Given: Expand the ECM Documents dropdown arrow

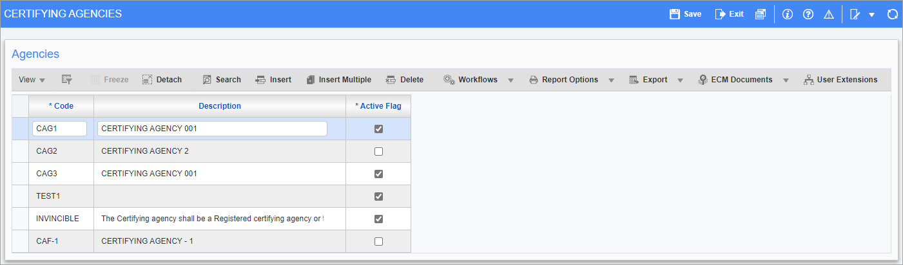Looking at the screenshot, I should (786, 80).
